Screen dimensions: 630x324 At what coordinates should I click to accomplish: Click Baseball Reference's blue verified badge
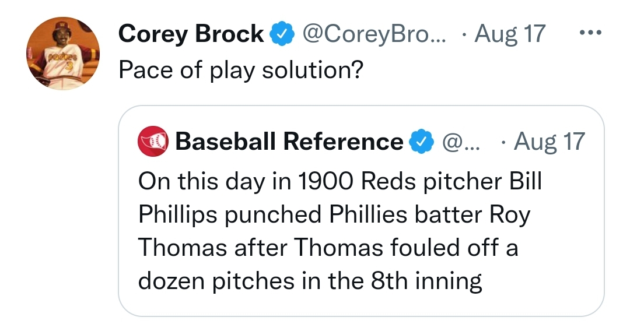[422, 142]
